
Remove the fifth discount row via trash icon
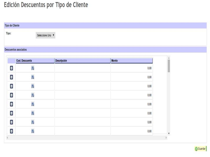tap(11, 104)
